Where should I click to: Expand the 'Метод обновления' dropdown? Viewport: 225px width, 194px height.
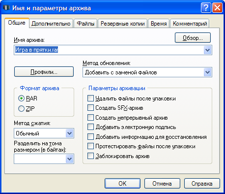click(208, 72)
